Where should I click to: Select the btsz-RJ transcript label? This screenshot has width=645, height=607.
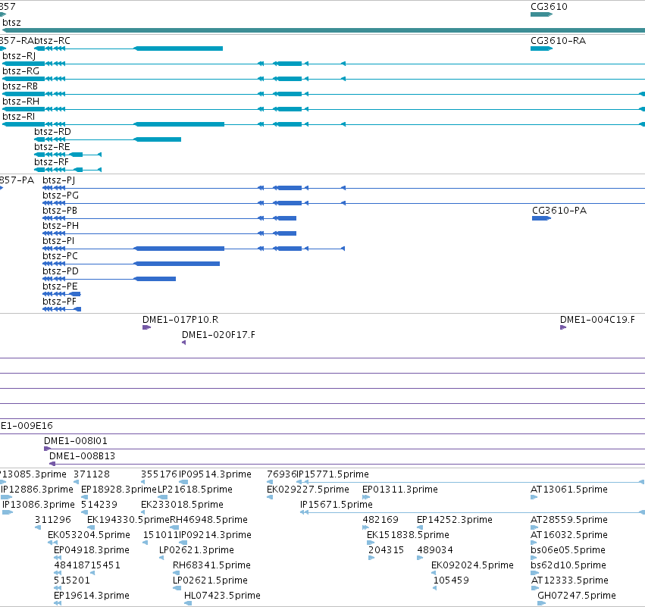coord(19,56)
